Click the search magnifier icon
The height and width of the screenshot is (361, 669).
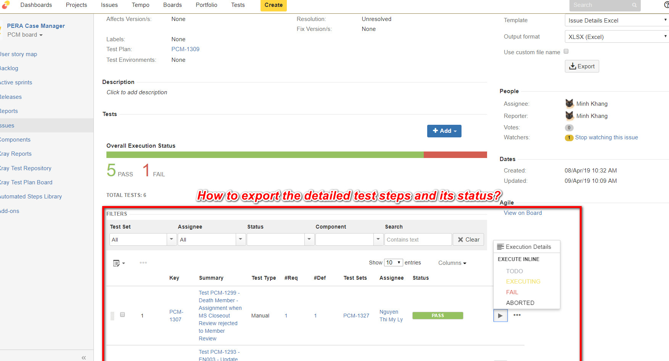[x=634, y=5]
